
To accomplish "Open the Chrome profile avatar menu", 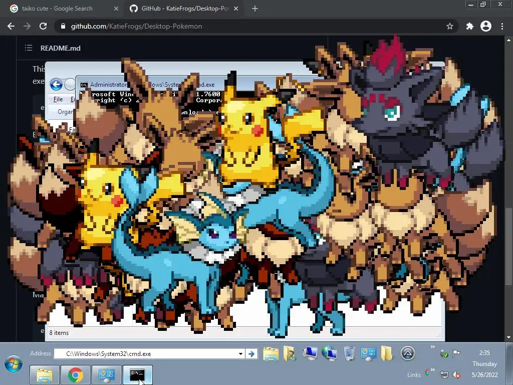I will 486,26.
